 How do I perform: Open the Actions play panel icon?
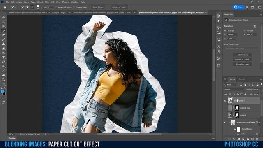[219, 21]
